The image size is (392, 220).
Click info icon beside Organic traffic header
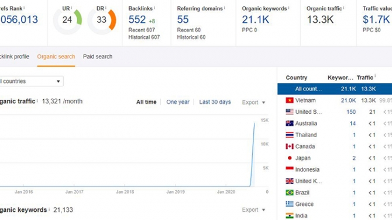coord(343,8)
